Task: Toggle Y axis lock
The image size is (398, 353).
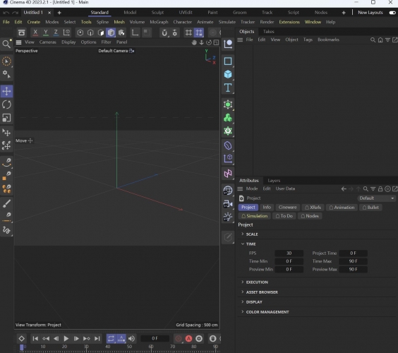Action: [46, 32]
